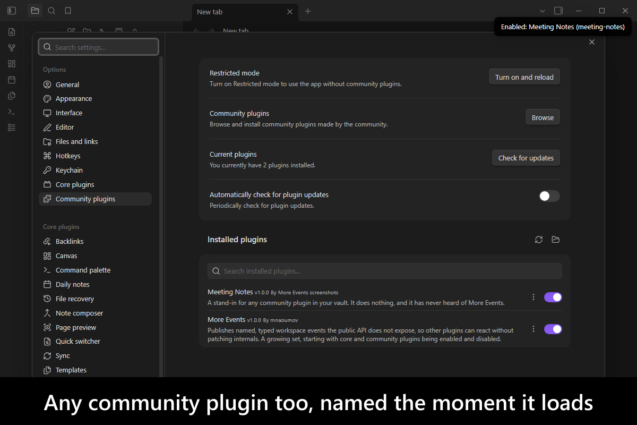This screenshot has height=425, width=637.
Task: Disable the More Events plugin toggle
Action: [x=553, y=329]
